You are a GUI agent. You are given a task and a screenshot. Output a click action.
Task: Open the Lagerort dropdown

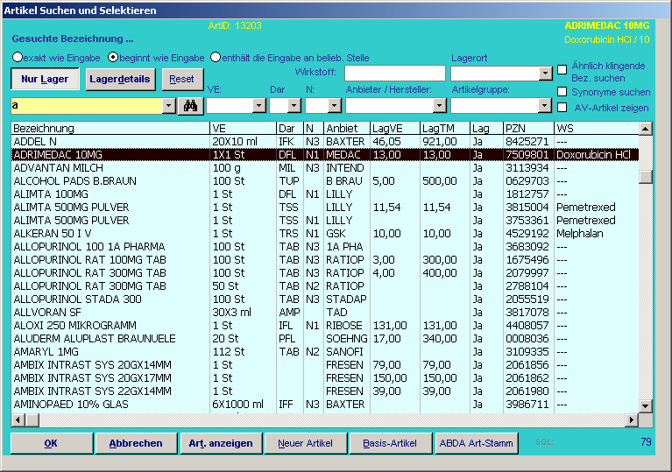[545, 74]
